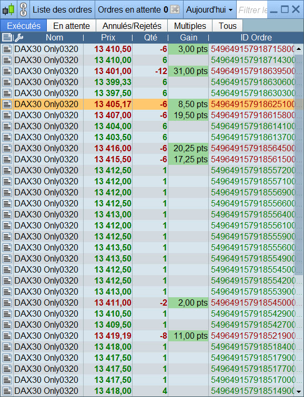Open the Multiples tab
Screen dimensions: 304x397
190,26
